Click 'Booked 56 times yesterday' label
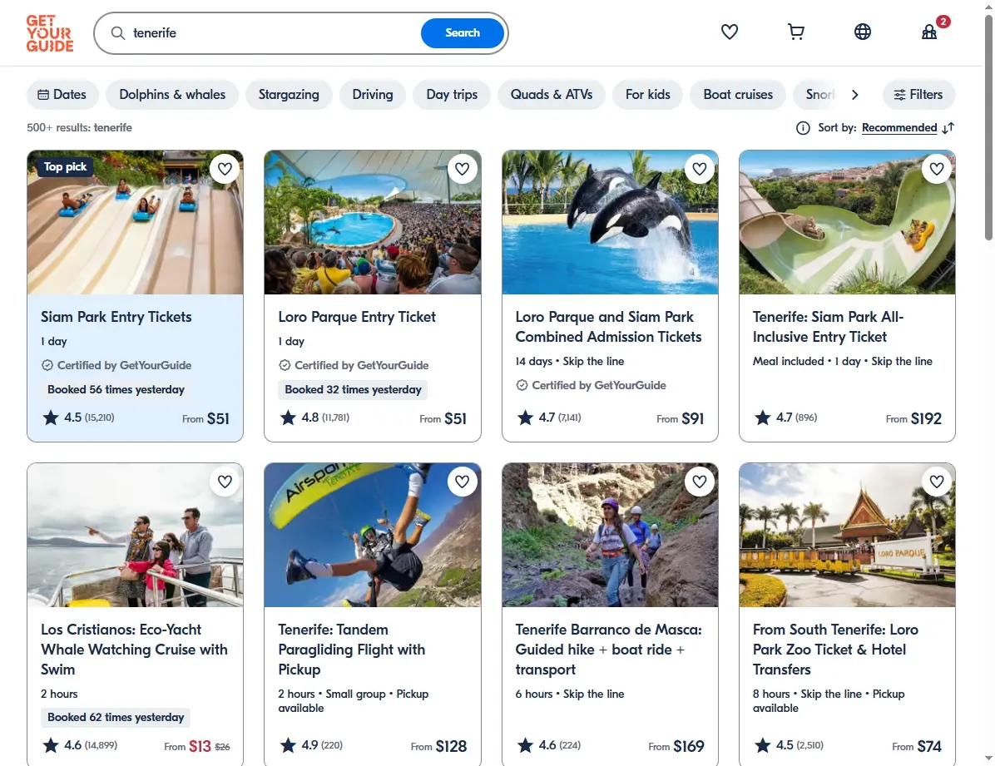 [116, 390]
